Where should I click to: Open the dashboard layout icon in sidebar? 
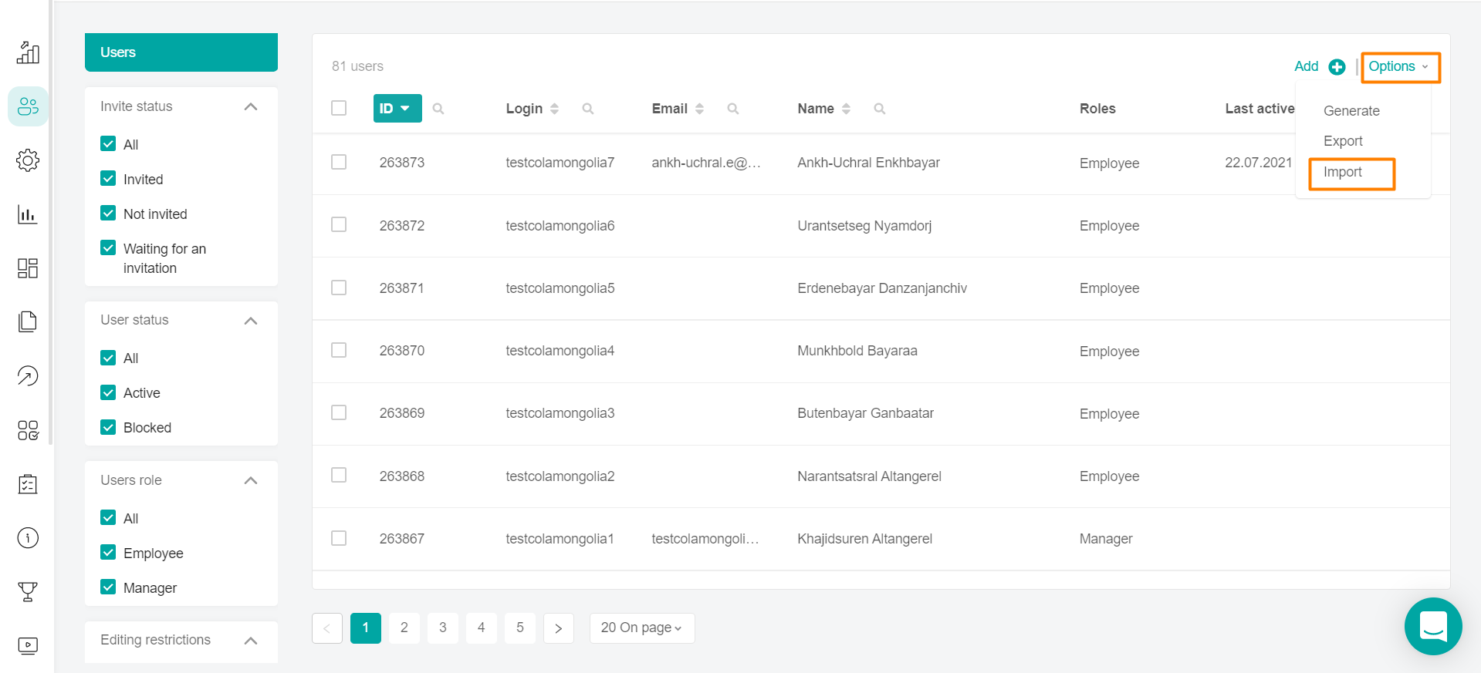point(28,268)
